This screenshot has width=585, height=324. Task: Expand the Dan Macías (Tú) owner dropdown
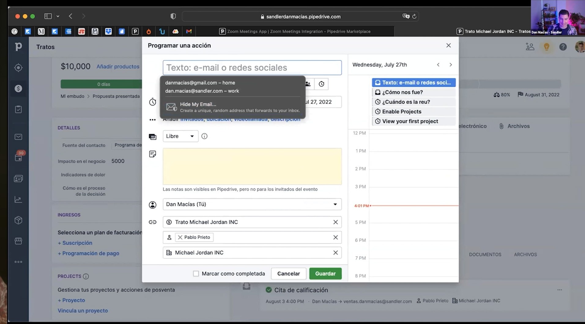pyautogui.click(x=252, y=204)
